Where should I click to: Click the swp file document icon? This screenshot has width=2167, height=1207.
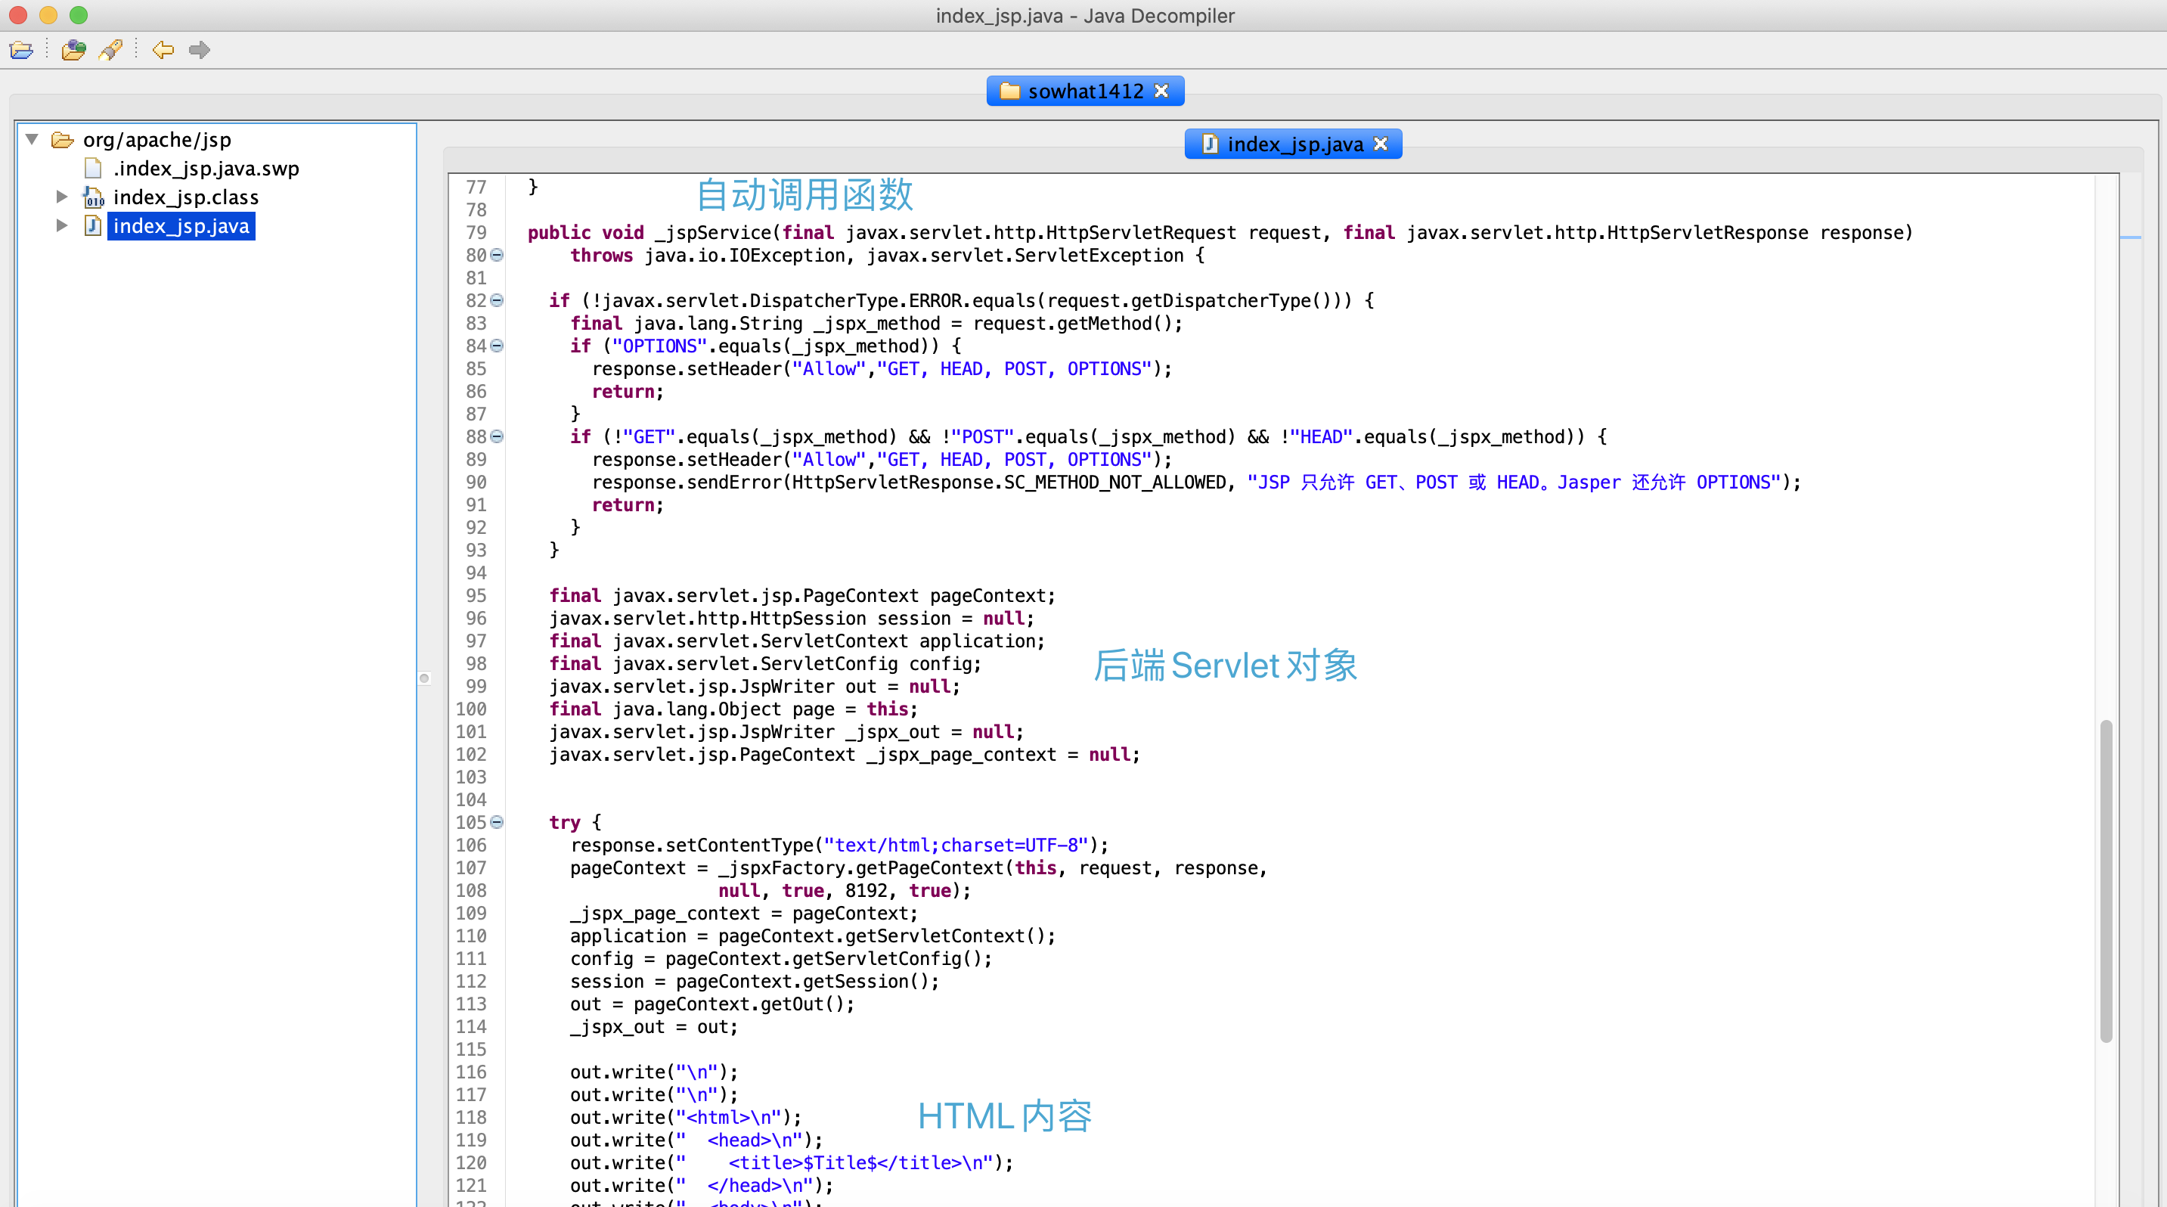93,168
